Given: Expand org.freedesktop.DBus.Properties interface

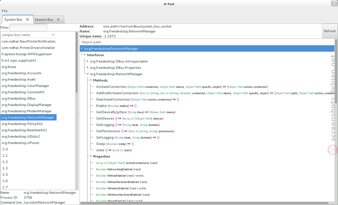Looking at the screenshot, I should [87, 68].
